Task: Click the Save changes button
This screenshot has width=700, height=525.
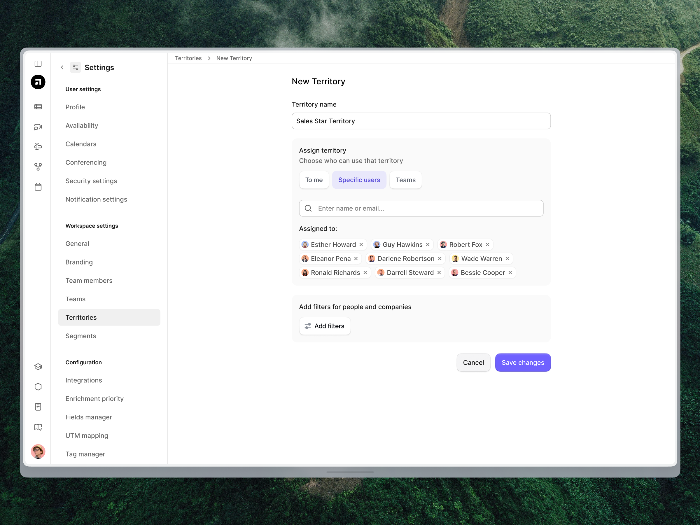Action: 522,362
